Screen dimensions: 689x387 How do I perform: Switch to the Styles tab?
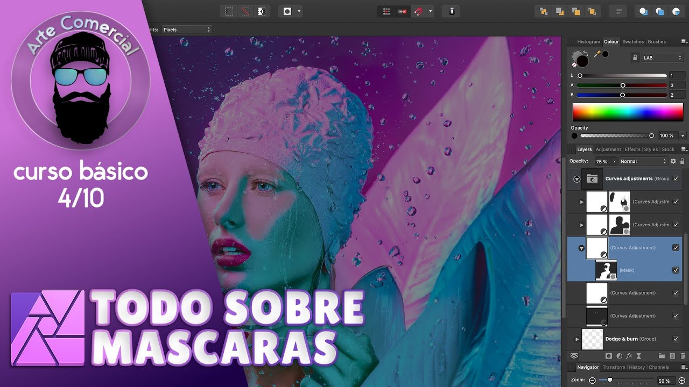point(651,149)
